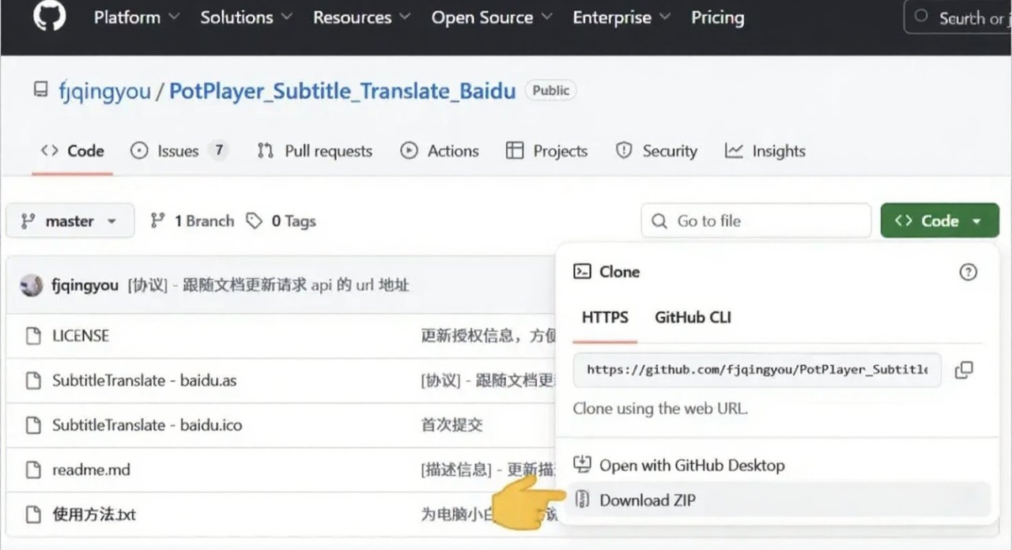
Task: Click the clone help question mark icon
Action: click(x=968, y=272)
